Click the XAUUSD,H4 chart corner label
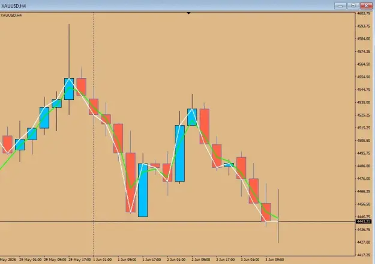Viewport: 375px width, 264px height. click(x=11, y=16)
